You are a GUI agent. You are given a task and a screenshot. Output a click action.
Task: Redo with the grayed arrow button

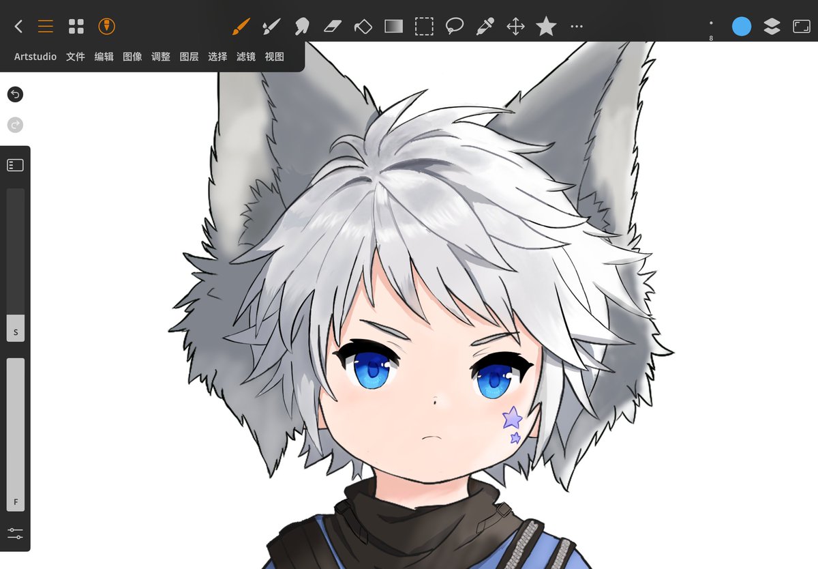click(x=15, y=125)
